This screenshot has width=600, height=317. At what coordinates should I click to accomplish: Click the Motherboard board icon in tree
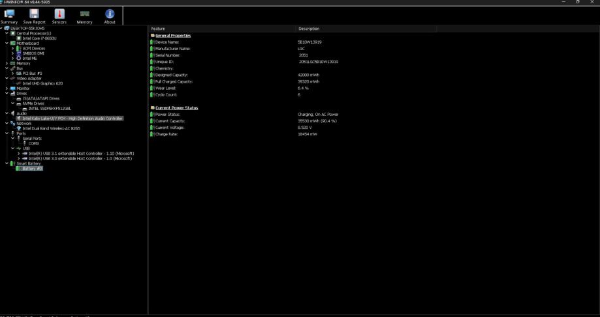click(x=13, y=43)
